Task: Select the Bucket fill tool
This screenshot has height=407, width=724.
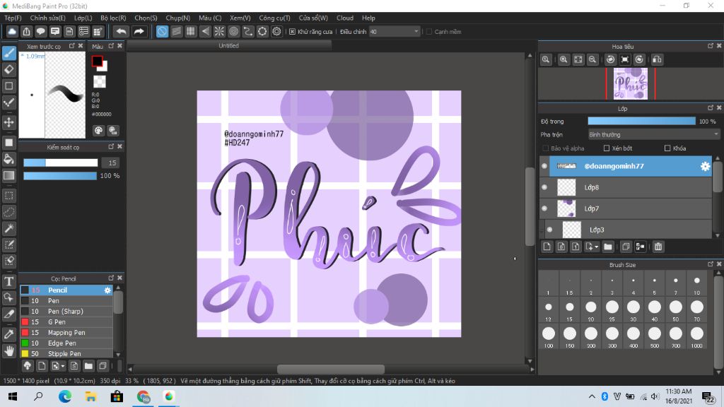Action: pos(8,159)
